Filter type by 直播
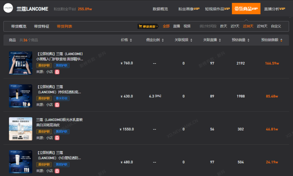The width and height of the screenshot is (293, 176). click(x=176, y=26)
